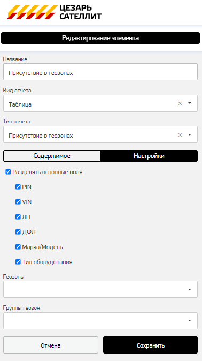The height and width of the screenshot is (361, 202).
Task: Clear the Вид отчета selection with X
Action: (x=180, y=103)
